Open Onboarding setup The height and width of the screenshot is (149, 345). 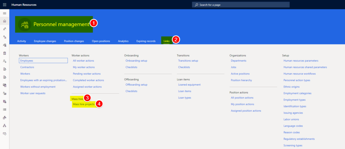pos(136,61)
